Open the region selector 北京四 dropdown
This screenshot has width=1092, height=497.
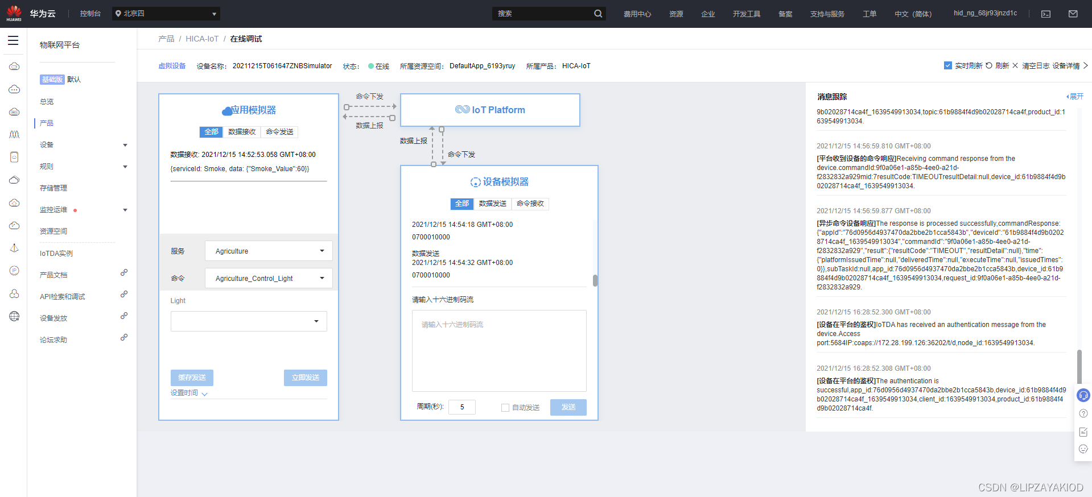click(166, 13)
